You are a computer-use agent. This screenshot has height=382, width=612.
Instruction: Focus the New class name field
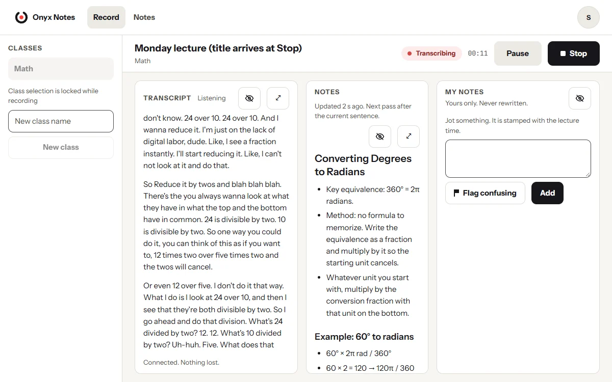point(61,121)
